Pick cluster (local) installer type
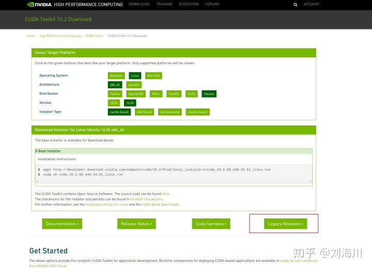The image size is (372, 268). (197, 112)
